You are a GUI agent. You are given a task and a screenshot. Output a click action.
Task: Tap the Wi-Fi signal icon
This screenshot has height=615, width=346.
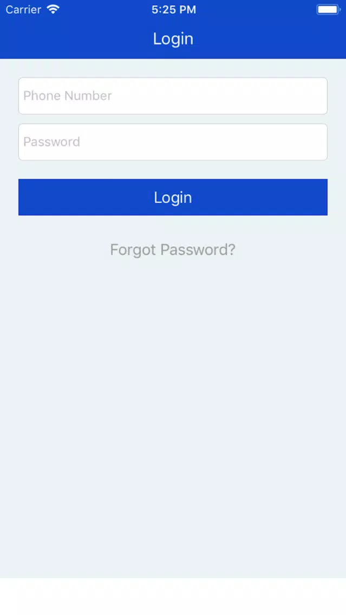(53, 9)
